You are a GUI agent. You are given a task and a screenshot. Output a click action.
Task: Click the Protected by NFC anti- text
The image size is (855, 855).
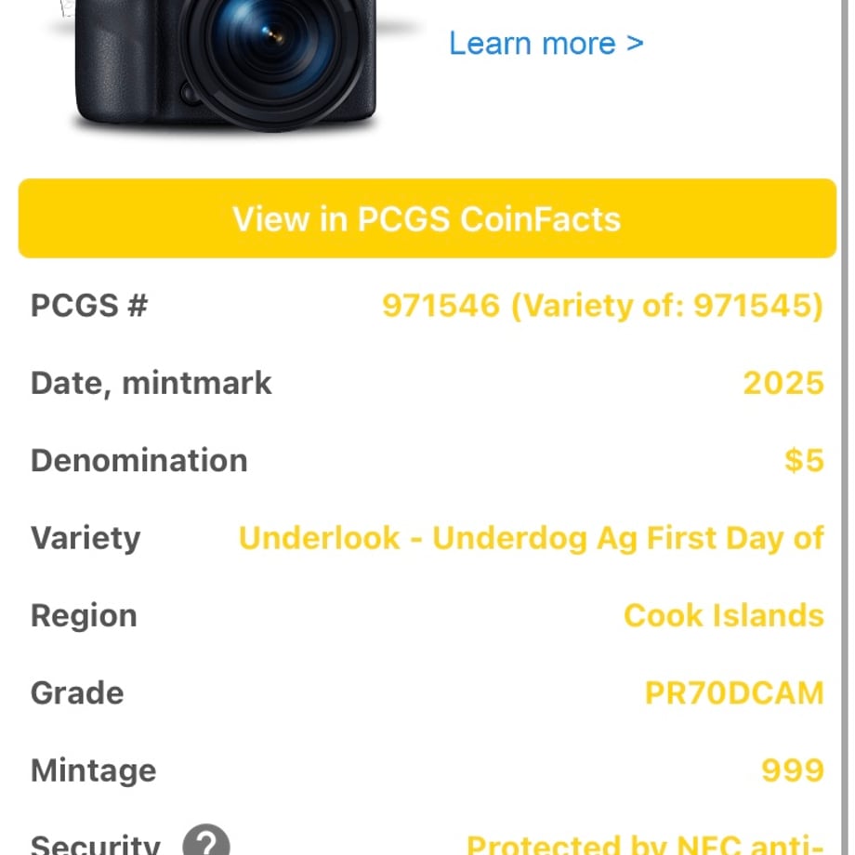(645, 844)
